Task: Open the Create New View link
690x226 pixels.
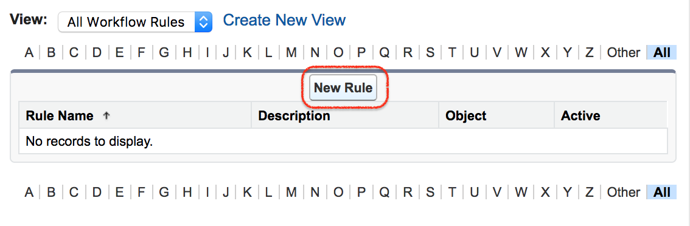Action: pyautogui.click(x=284, y=20)
